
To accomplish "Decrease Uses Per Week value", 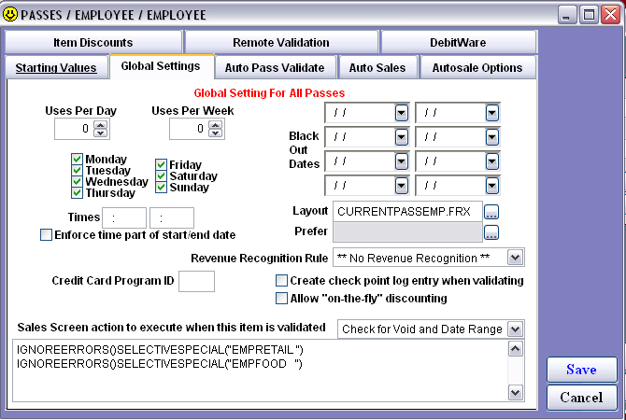I will coord(215,133).
